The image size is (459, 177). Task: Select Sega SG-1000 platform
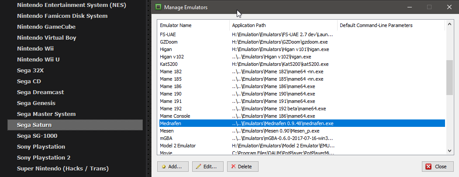coord(37,136)
